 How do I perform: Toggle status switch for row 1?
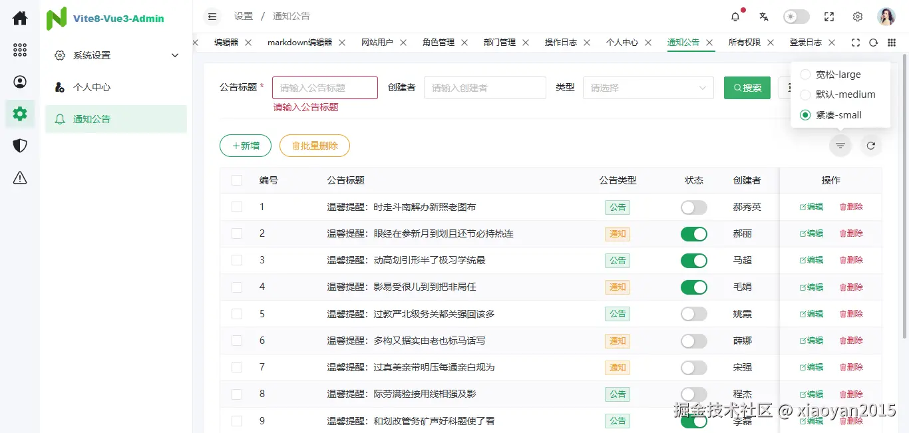(x=693, y=207)
